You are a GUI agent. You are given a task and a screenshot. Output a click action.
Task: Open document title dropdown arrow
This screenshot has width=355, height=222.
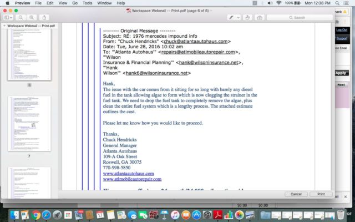[211, 11]
